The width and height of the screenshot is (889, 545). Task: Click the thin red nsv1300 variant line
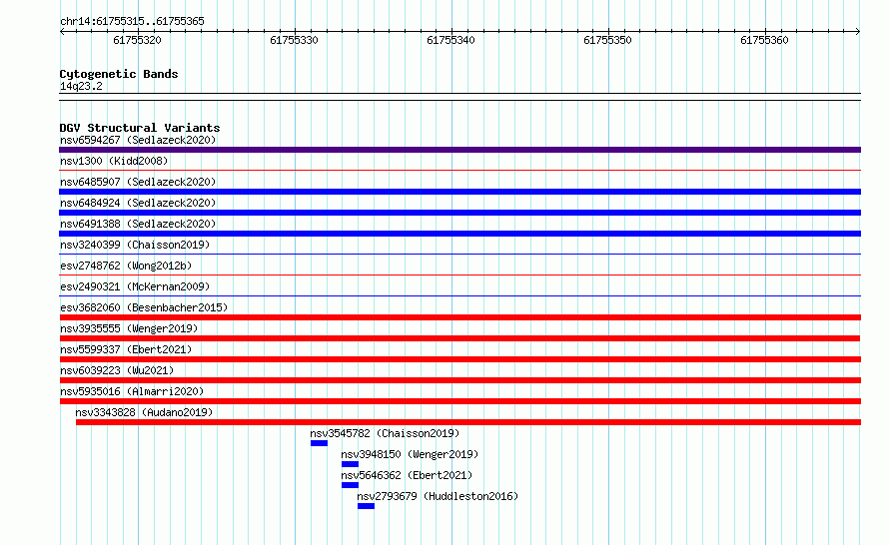tap(459, 170)
